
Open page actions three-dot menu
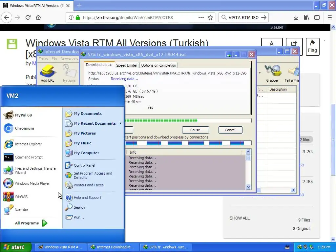(x=201, y=18)
